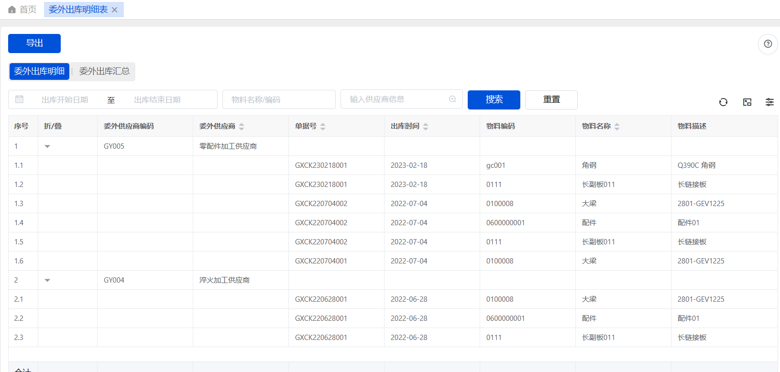780x372 pixels.
Task: Click the 导出 export button
Action: pos(34,44)
